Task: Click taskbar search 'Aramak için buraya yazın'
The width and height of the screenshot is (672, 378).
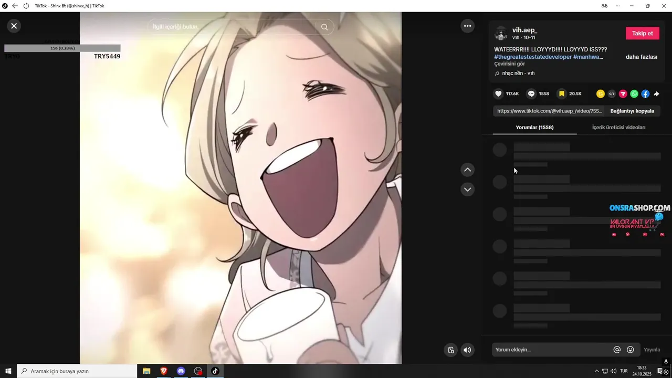Action: pos(77,371)
